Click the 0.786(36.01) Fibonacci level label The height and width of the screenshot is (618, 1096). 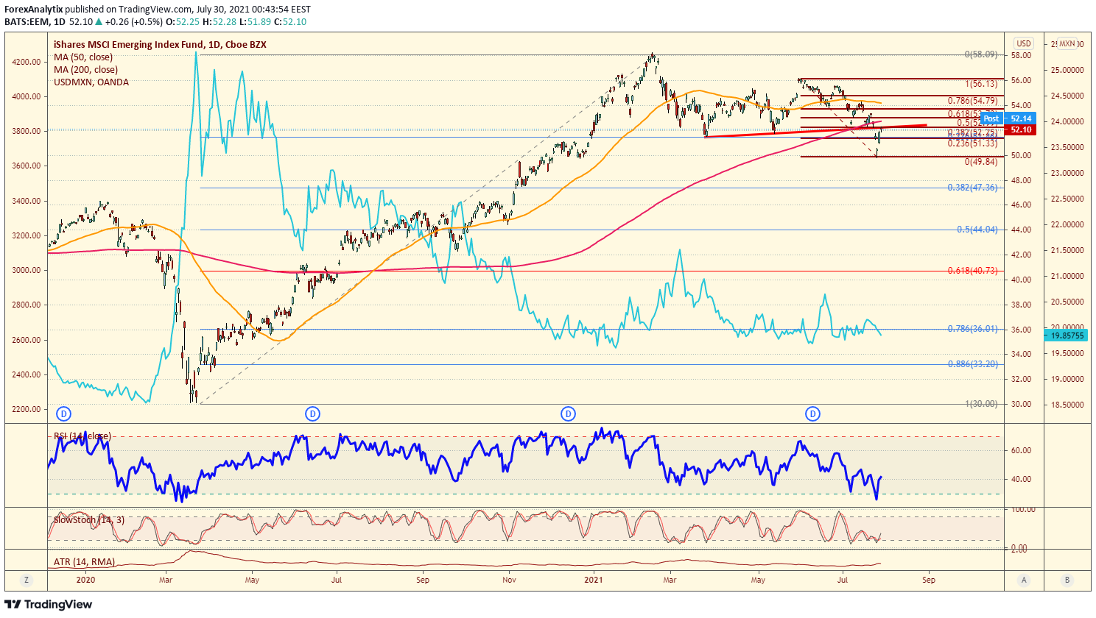[972, 329]
